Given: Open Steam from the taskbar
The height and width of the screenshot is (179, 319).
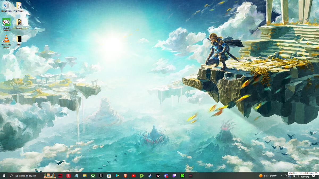Looking at the screenshot, I should (150, 176).
